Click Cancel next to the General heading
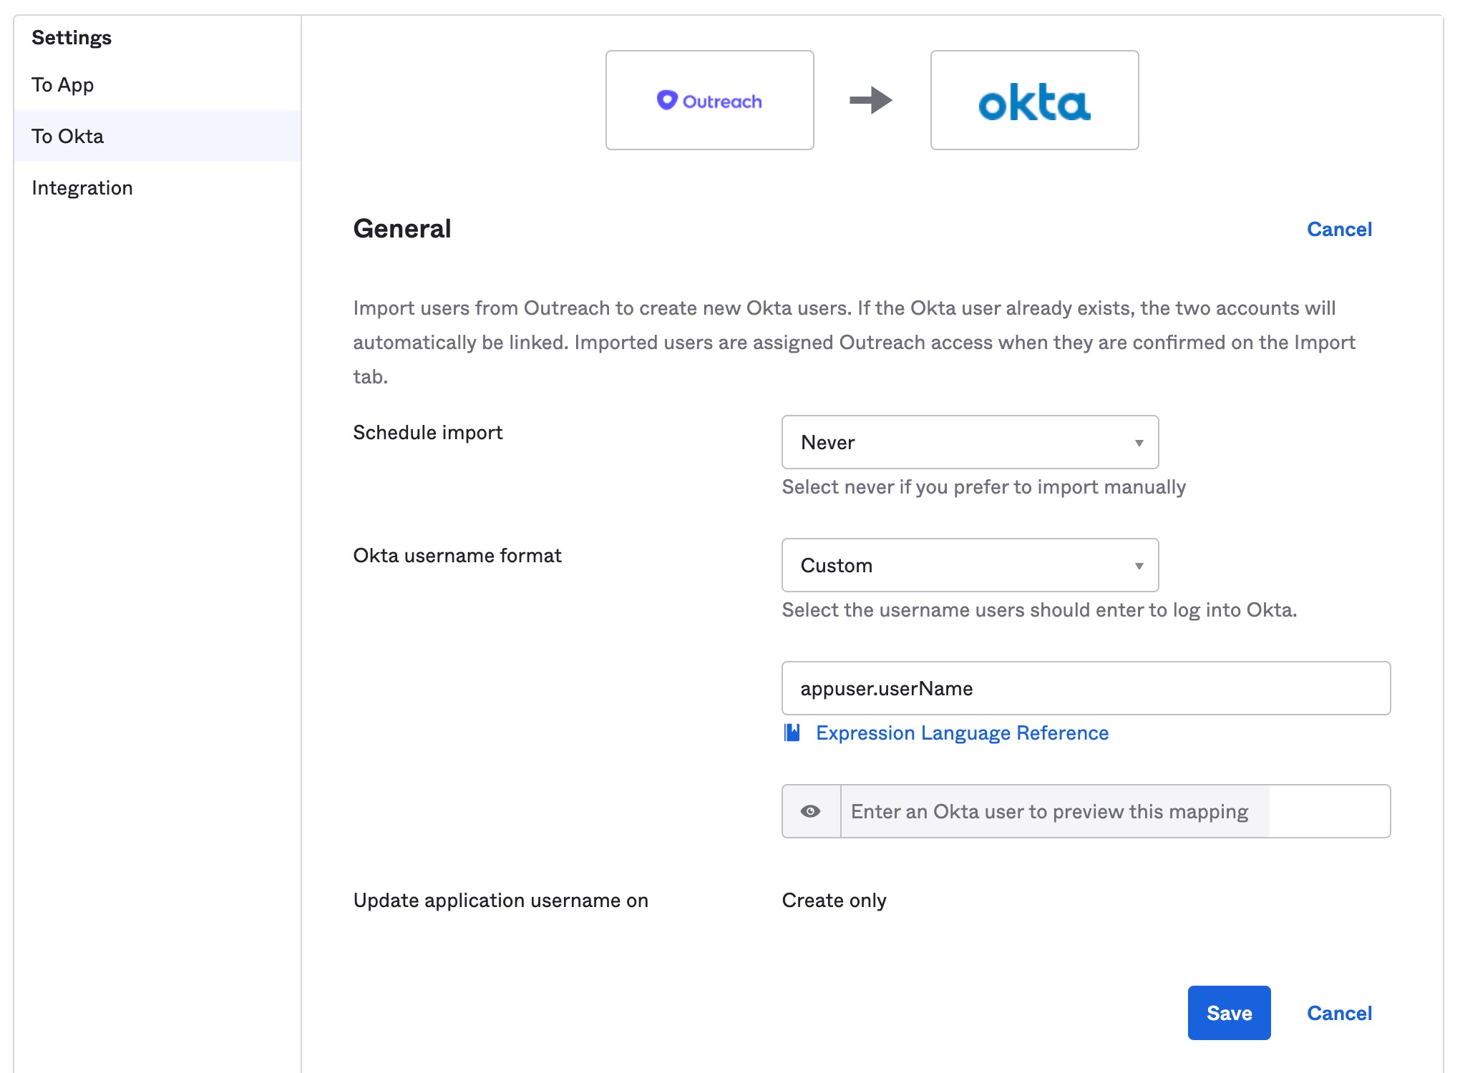Screen dimensions: 1460x1073 1339,229
